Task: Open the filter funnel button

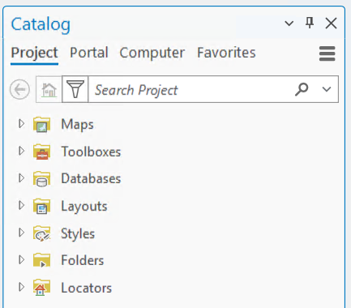Action: [x=75, y=89]
